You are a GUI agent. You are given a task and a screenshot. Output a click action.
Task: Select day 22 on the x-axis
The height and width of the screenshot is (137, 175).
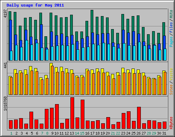118,133
